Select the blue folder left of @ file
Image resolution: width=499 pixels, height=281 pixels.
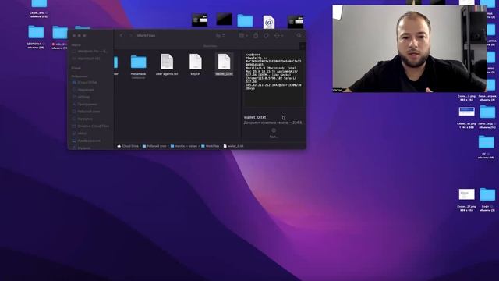tap(245, 21)
